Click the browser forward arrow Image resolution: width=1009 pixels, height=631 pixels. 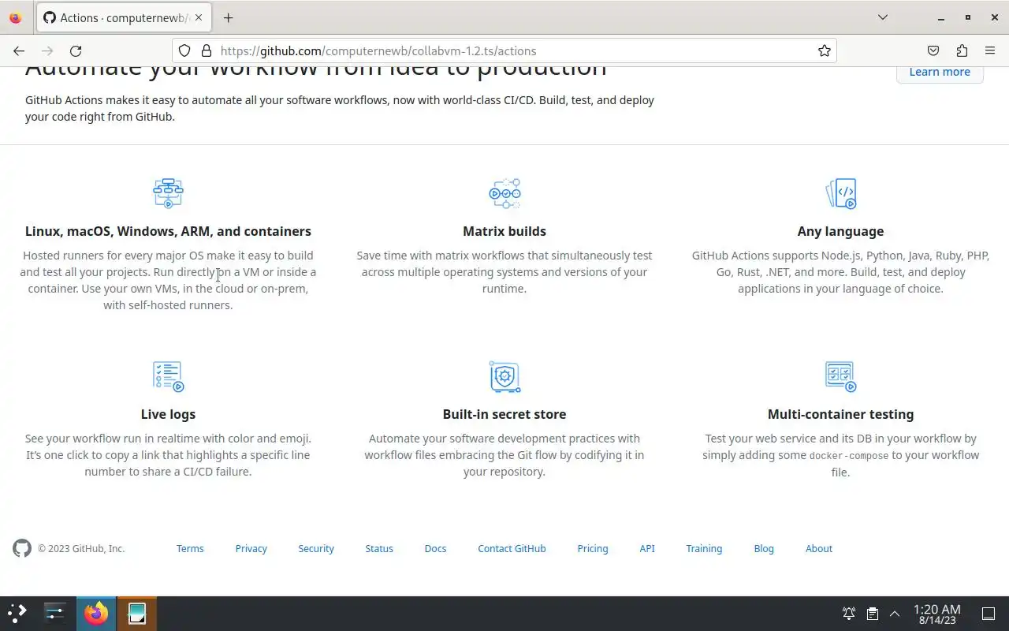[47, 50]
